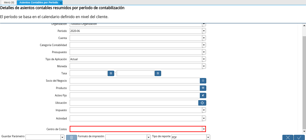The image size is (306, 140).
Task: Expand the Tipo de Aplicación dropdown
Action: click(x=204, y=59)
